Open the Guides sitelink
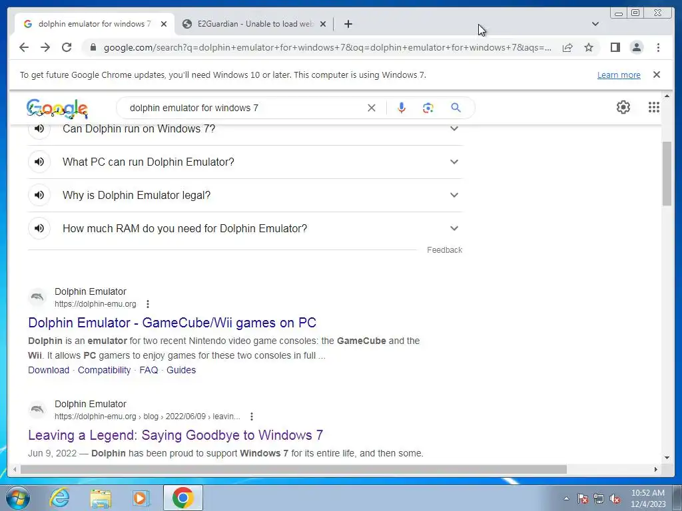Screen dimensions: 682x511 [181, 370]
